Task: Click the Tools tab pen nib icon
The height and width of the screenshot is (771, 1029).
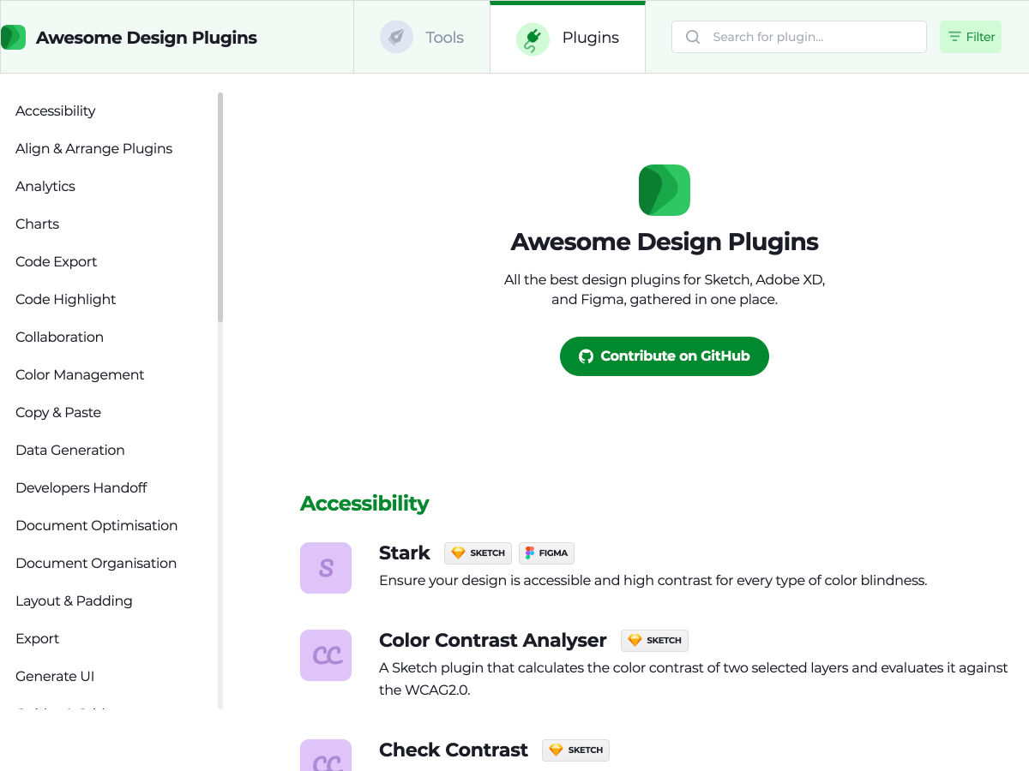Action: coord(396,38)
